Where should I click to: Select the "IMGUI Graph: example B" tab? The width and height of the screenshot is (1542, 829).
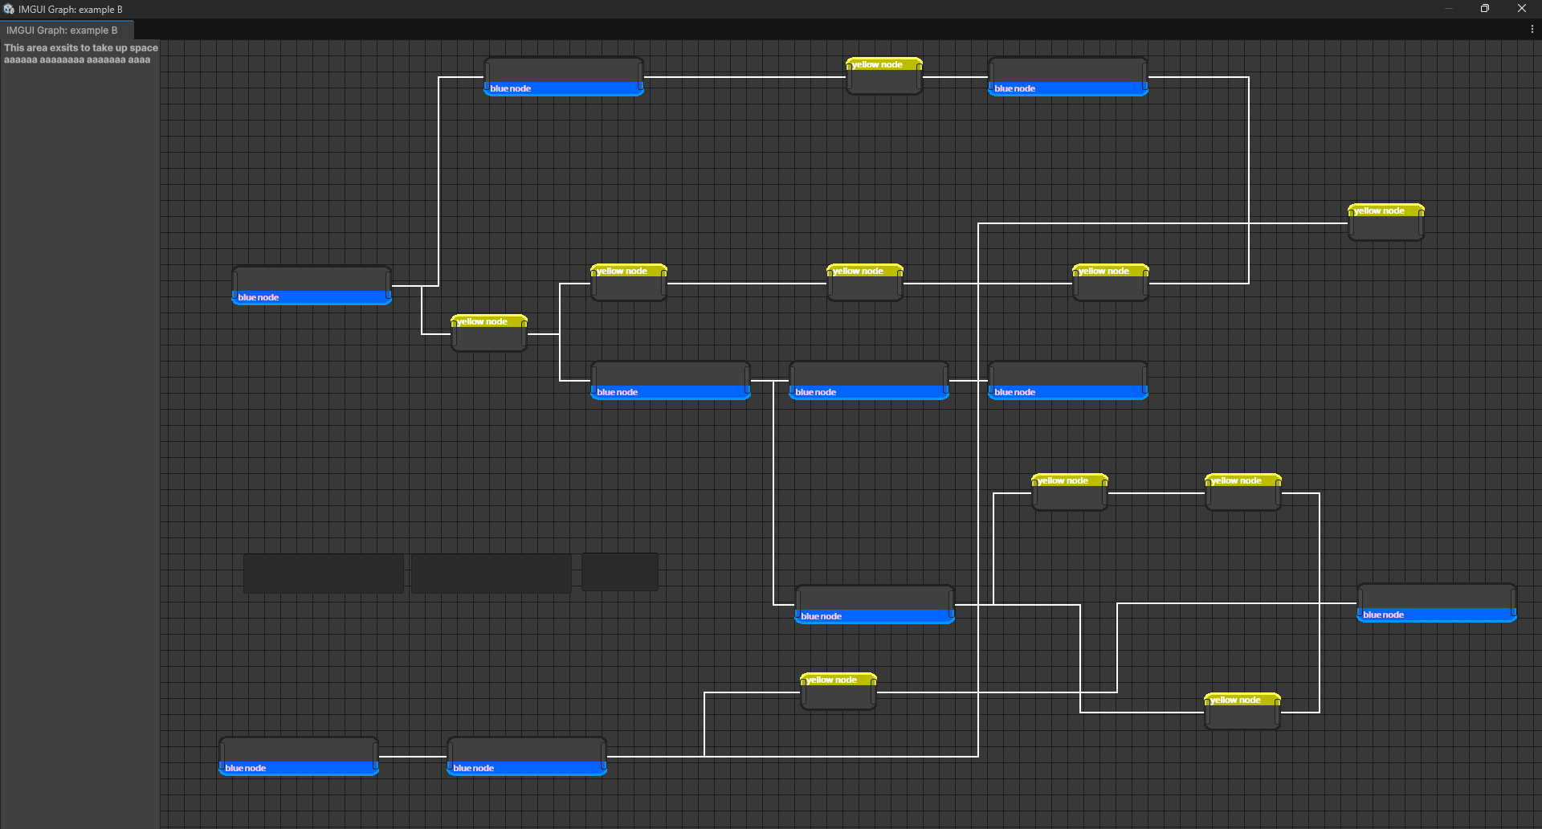pyautogui.click(x=63, y=31)
